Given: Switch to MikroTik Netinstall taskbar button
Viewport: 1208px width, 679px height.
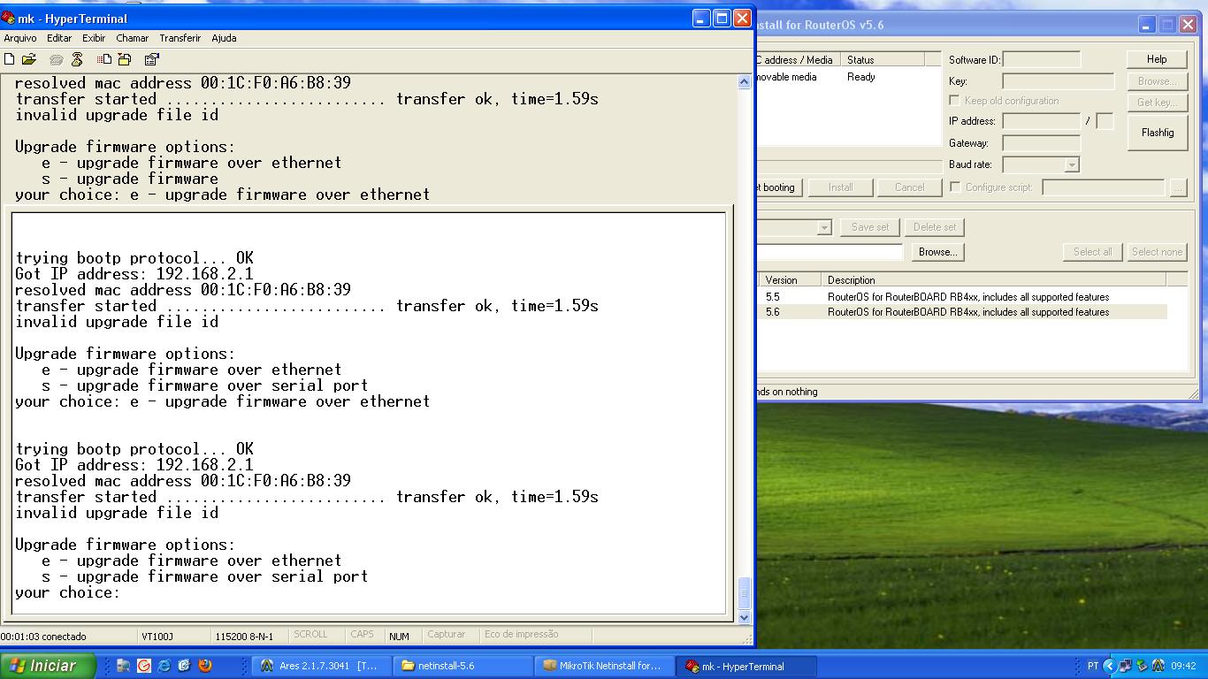Looking at the screenshot, I should click(605, 666).
